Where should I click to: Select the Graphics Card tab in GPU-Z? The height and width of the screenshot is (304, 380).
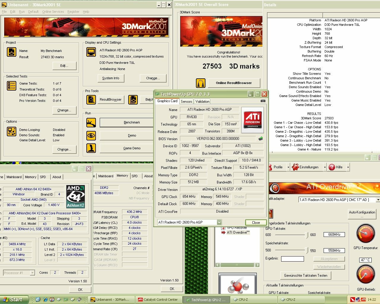[167, 101]
